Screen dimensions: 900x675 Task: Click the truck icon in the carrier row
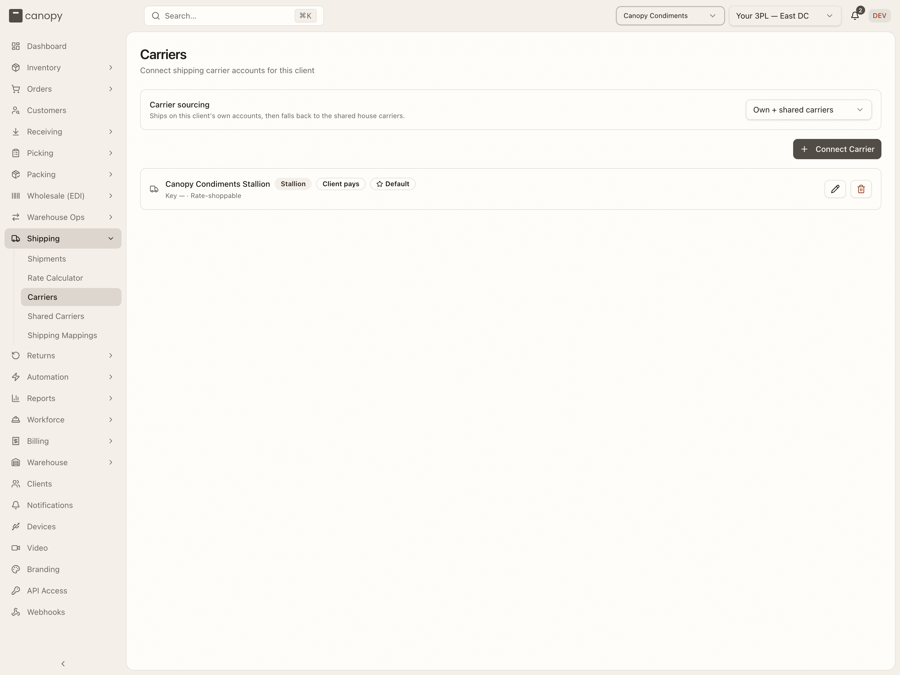[154, 189]
